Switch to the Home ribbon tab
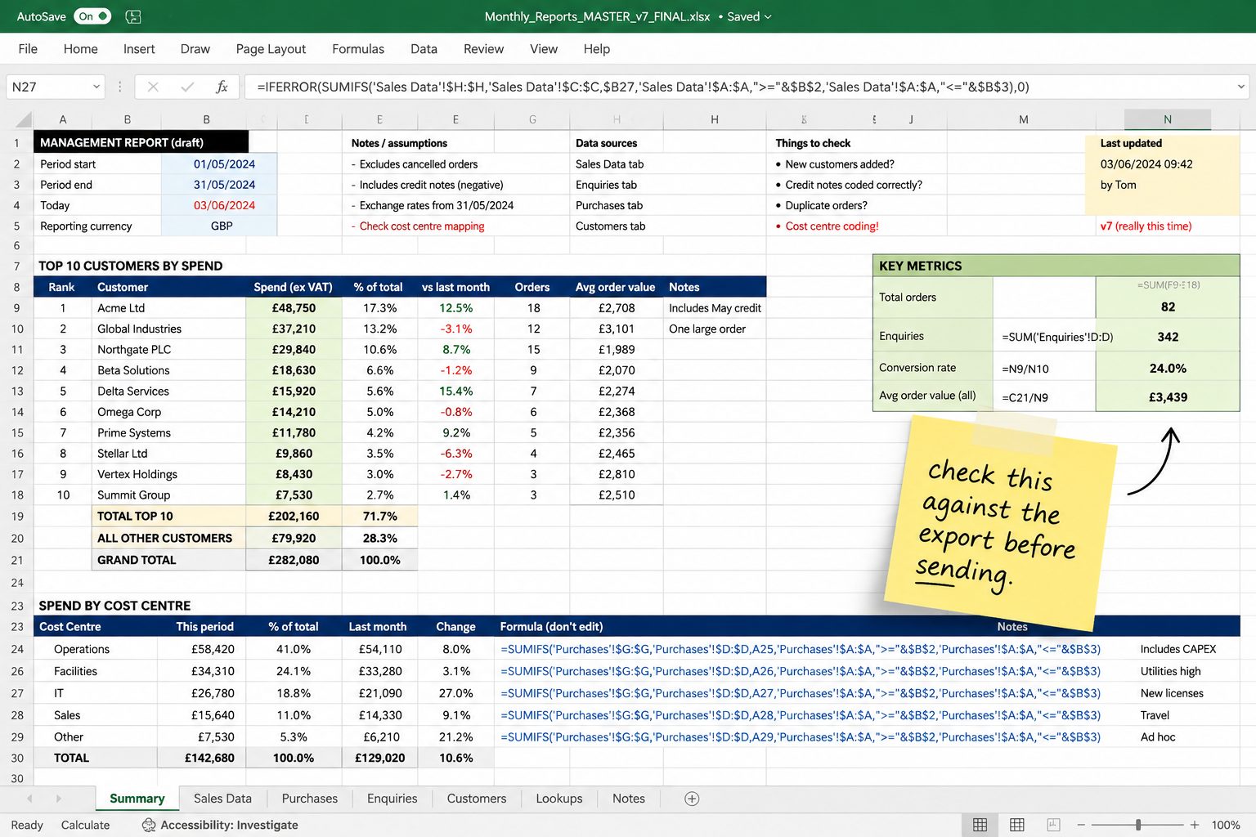 [x=80, y=49]
